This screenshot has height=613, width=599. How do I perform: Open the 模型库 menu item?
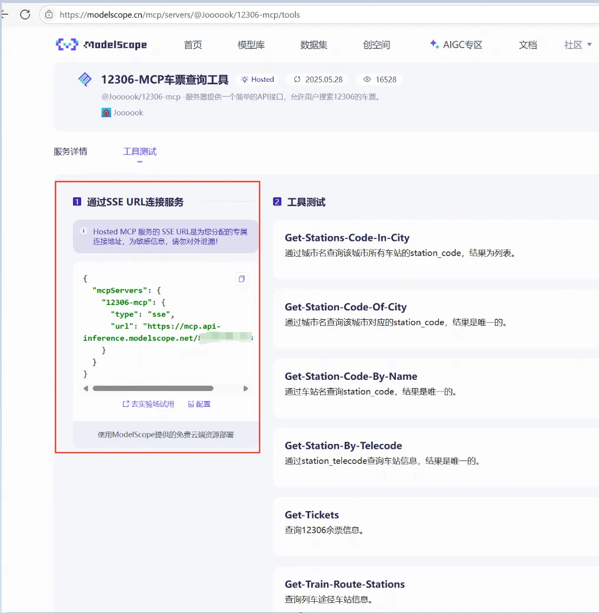click(251, 45)
